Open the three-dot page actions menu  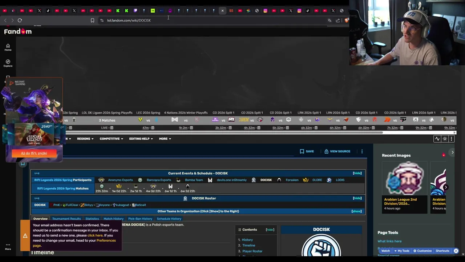tap(362, 151)
